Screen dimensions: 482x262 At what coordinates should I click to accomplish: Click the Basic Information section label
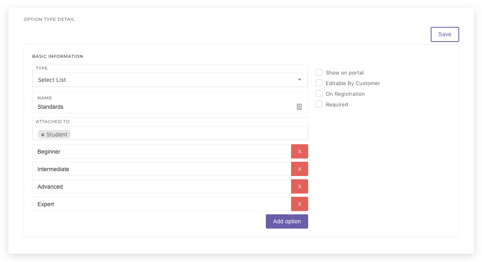coord(57,56)
